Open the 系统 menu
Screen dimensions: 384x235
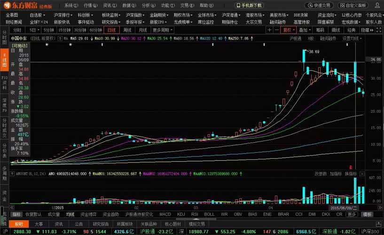click(x=71, y=5)
